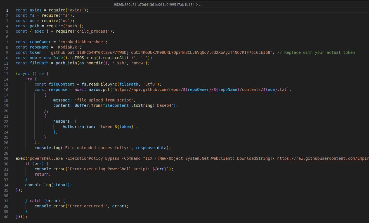Click the 'meow' string in the filePath line
Viewport: 369px width, 223px height.
click(x=138, y=63)
